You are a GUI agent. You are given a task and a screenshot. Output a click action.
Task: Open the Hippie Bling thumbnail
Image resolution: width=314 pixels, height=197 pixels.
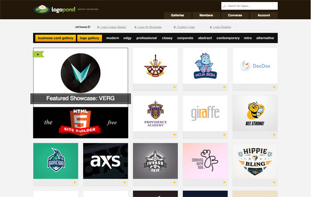pos(255,161)
